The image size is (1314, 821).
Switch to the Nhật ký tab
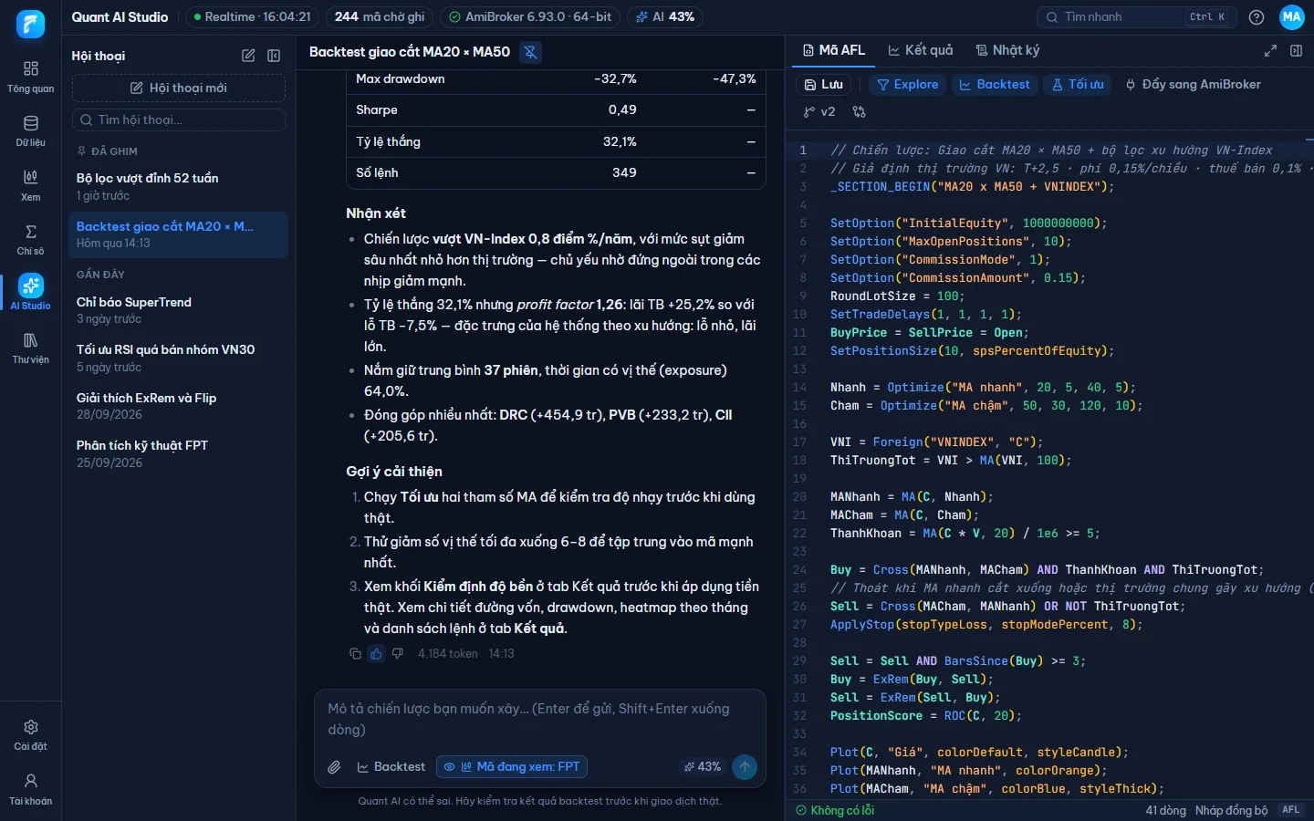click(1007, 51)
